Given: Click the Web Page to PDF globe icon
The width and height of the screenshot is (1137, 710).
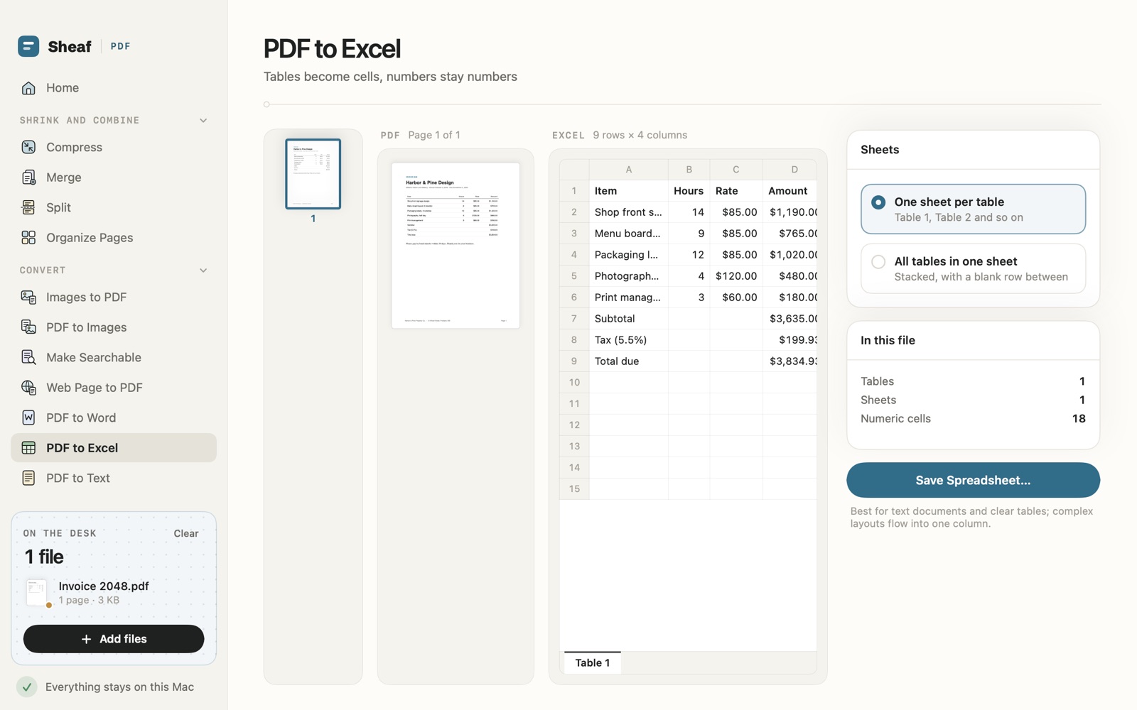Looking at the screenshot, I should pos(28,388).
